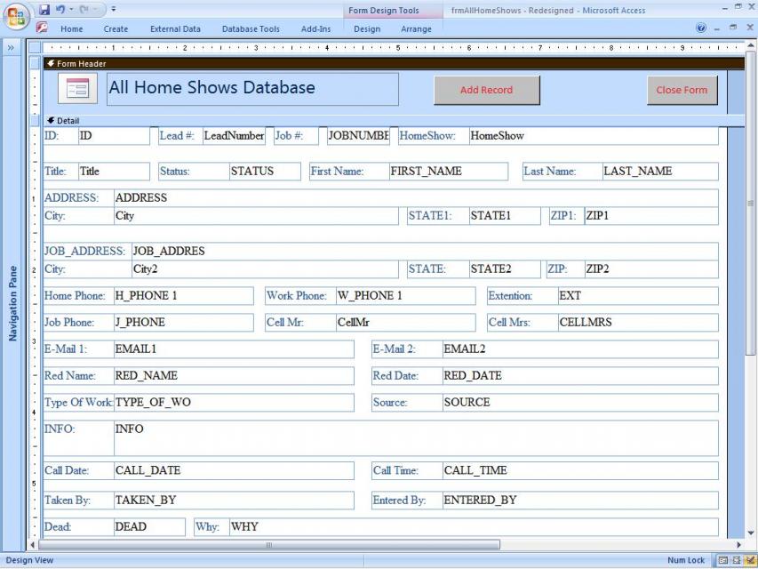Open Customize Quick Access Toolbar dropdown
Viewport: 758px width, 569px height.
[114, 10]
